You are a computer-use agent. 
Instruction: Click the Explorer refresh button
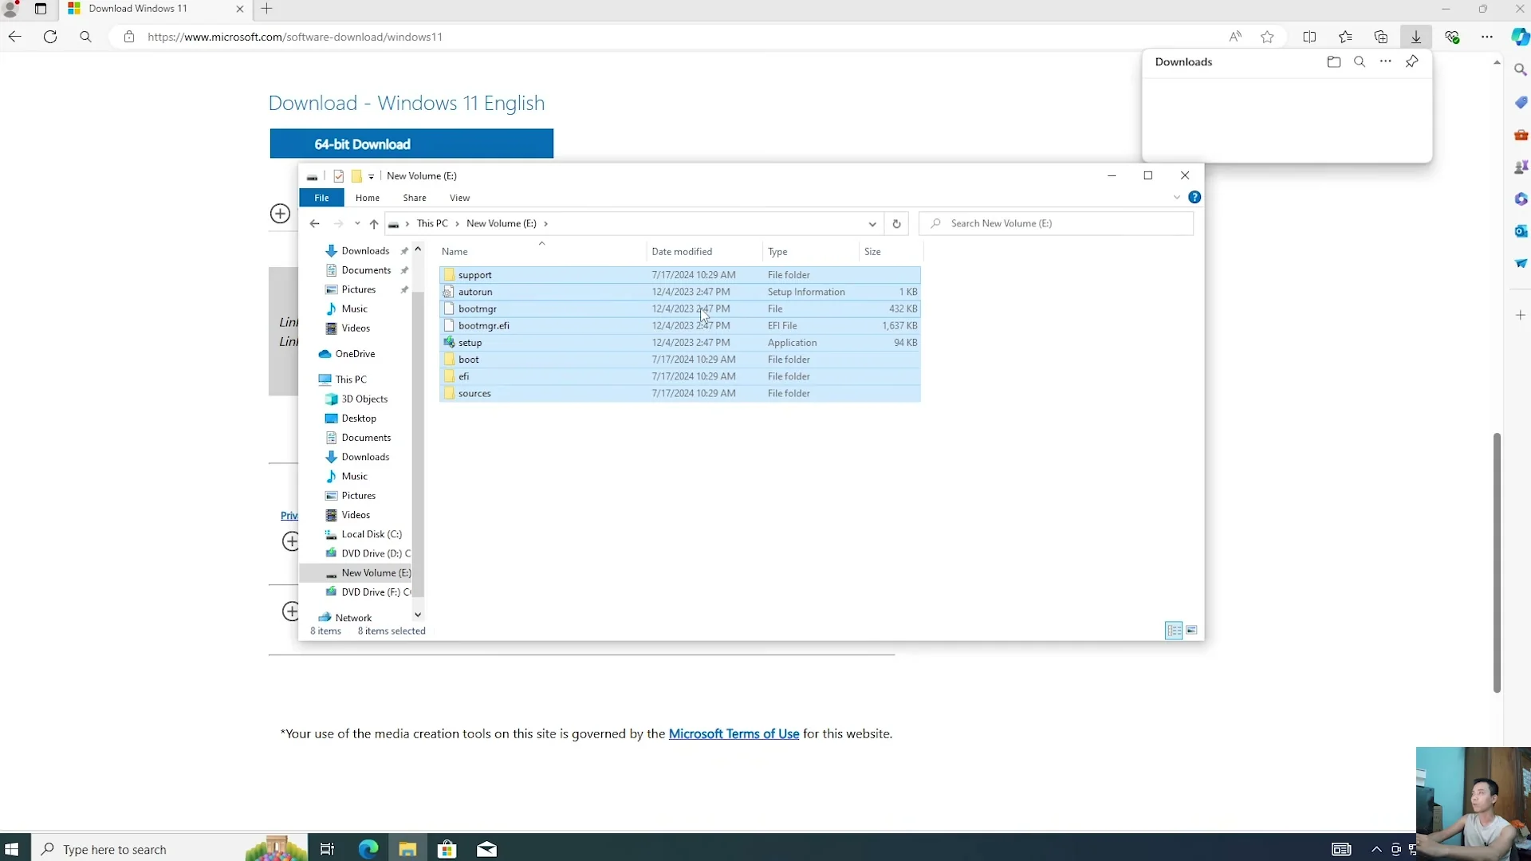[x=896, y=224]
